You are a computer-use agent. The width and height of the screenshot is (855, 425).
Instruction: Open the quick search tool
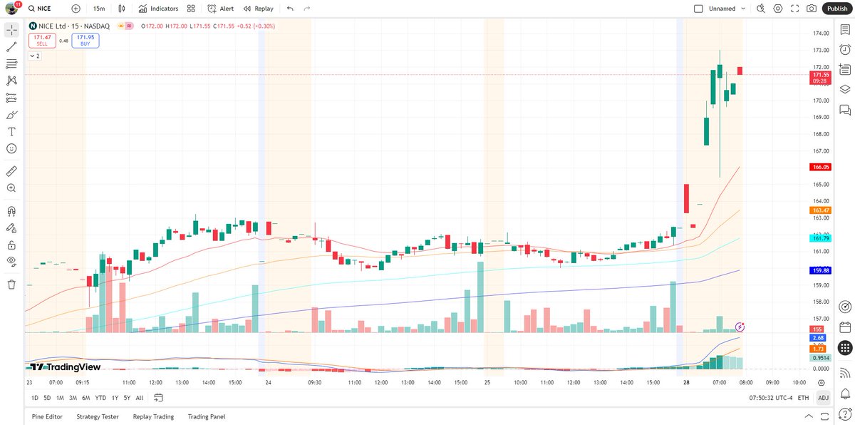(761, 9)
